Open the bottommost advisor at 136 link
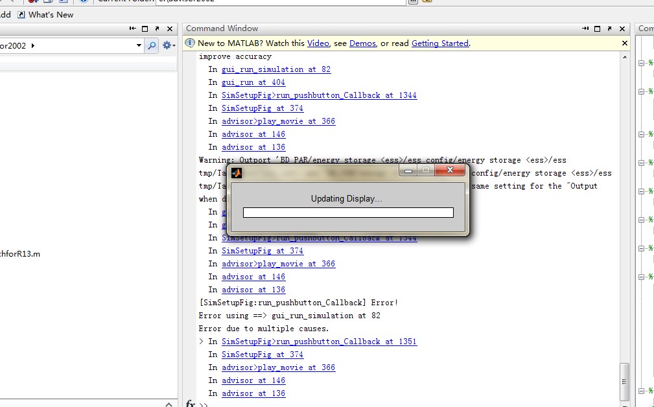 coord(253,393)
